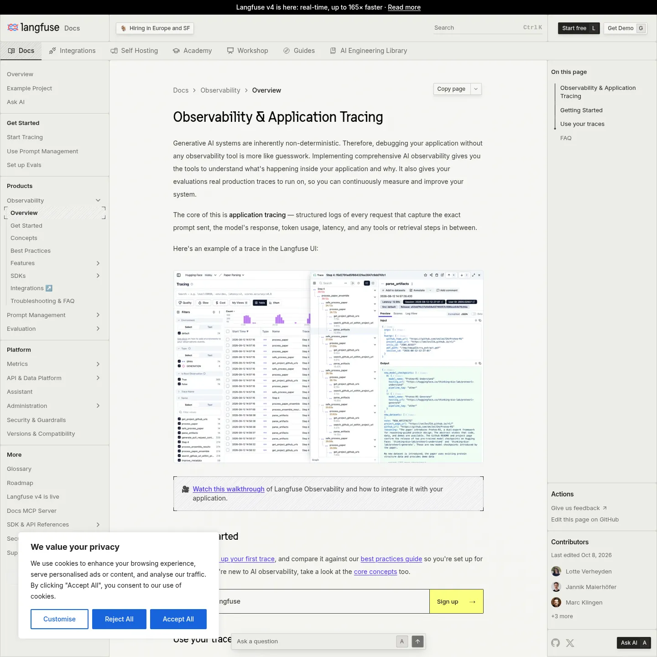Click the AI Engineering Library book icon
The width and height of the screenshot is (657, 657).
[x=333, y=51]
